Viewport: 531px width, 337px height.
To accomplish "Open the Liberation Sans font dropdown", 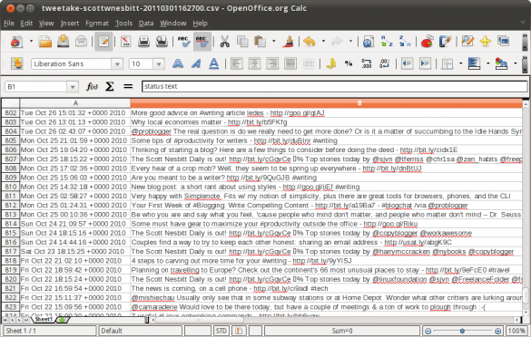I will (x=117, y=64).
